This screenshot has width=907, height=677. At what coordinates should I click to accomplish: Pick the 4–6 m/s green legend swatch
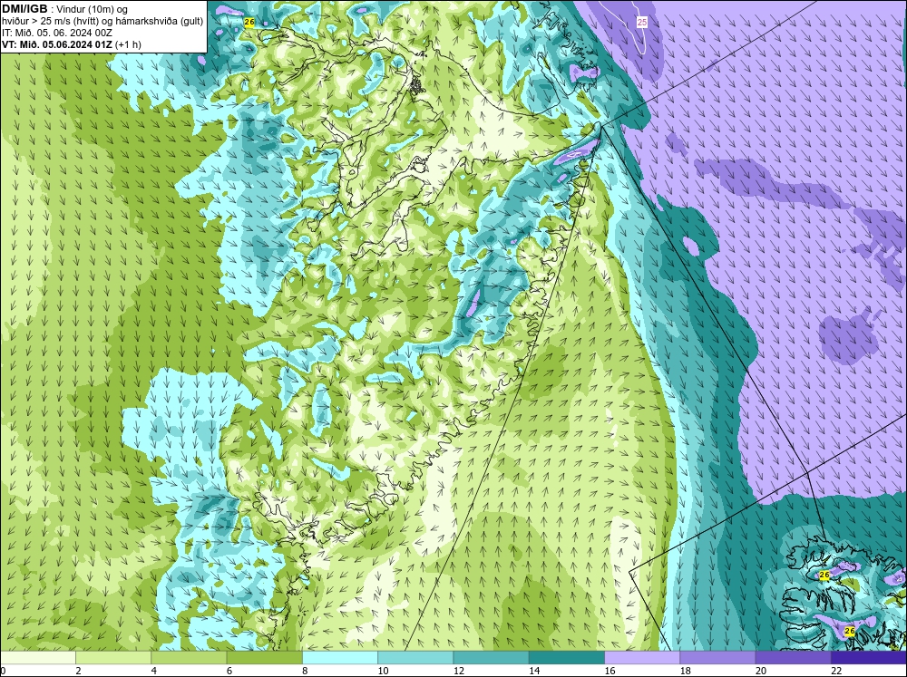pos(189,657)
